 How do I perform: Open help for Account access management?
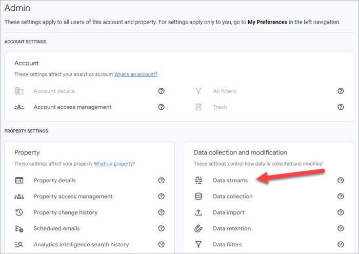click(161, 107)
